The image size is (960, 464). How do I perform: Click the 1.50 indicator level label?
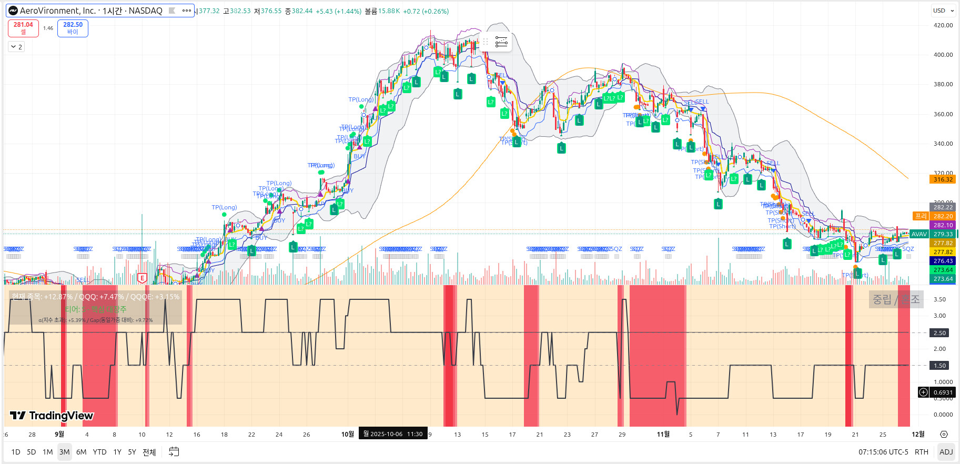pyautogui.click(x=940, y=365)
